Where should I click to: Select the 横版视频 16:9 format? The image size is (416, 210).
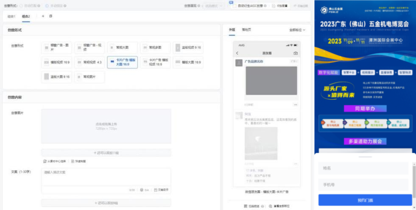(57, 62)
